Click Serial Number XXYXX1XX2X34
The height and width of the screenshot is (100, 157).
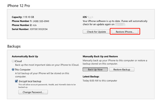click(x=30, y=29)
